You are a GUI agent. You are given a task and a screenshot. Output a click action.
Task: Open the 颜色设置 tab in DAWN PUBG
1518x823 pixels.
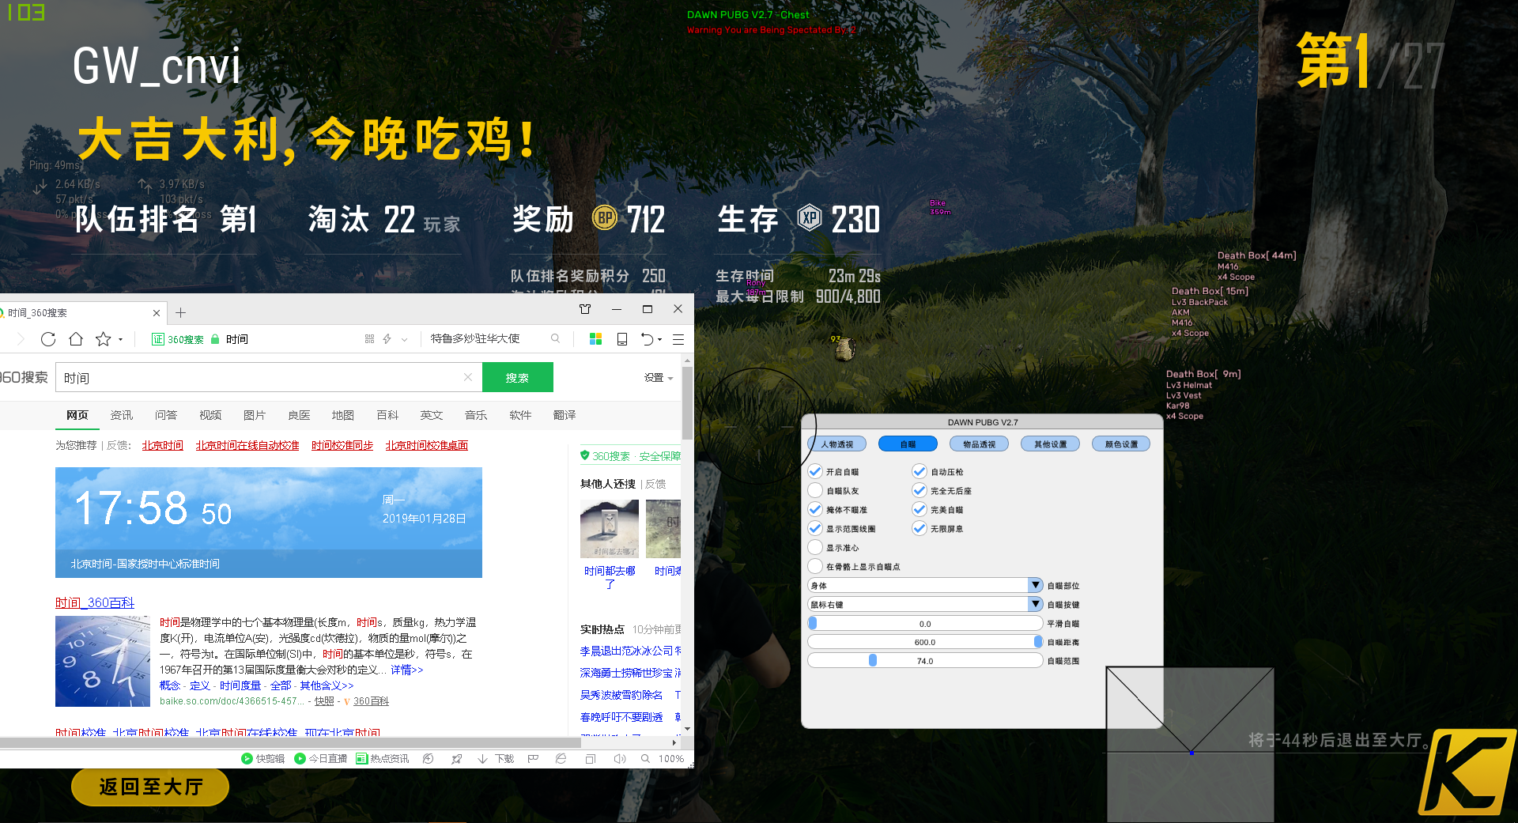point(1122,444)
